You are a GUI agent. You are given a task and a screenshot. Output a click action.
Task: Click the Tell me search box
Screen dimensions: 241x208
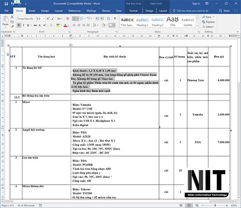point(191,11)
